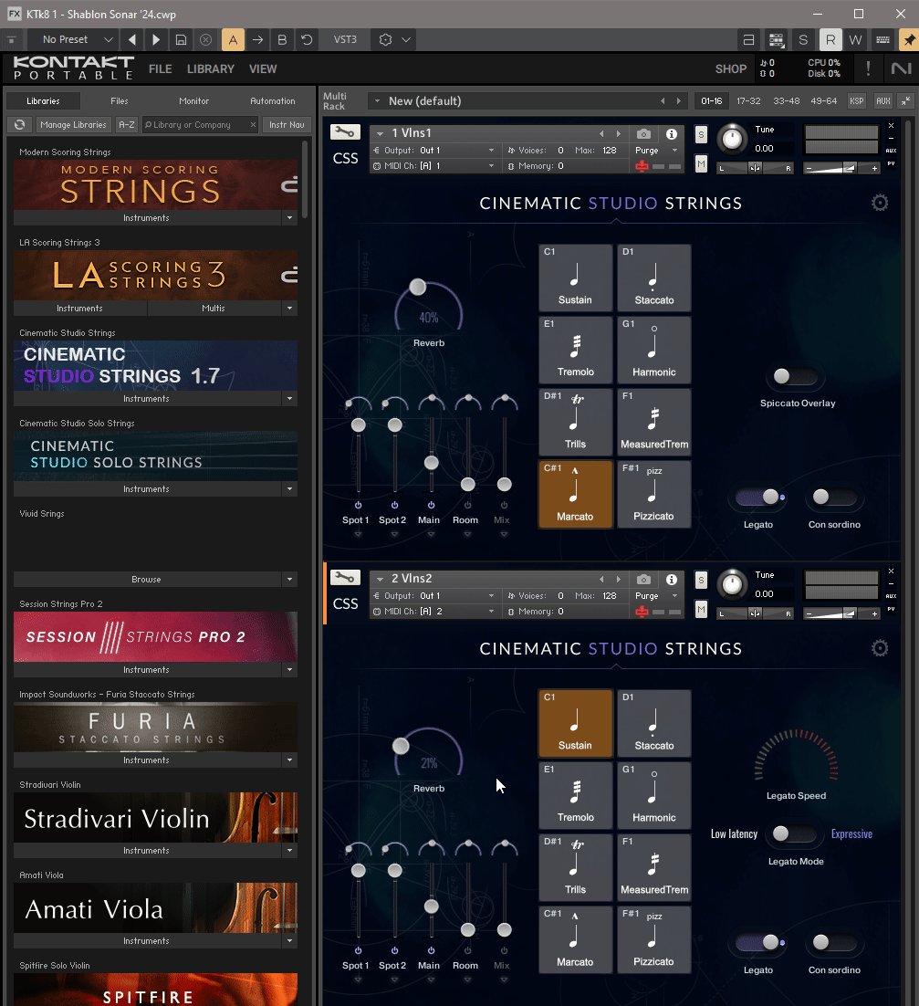Adjust the Tune knob of Vlns2
Screen dimensions: 919x1006
(x=732, y=584)
